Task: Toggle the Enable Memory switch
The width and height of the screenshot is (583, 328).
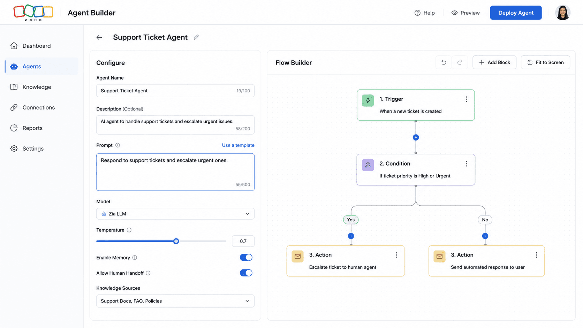Action: 246,258
